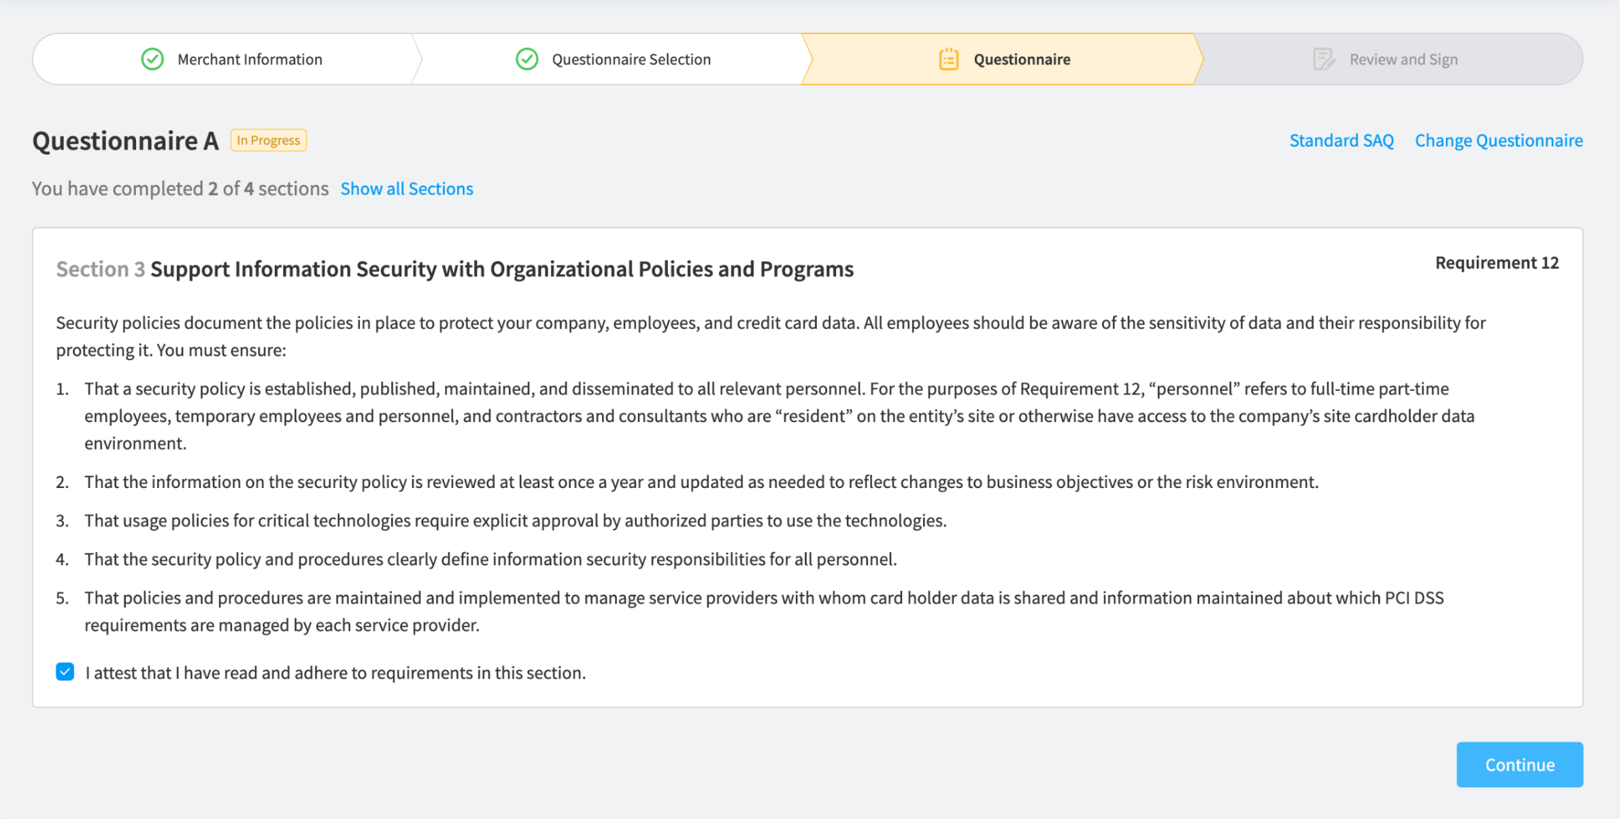
Task: Select the highlighted Questionnaire step label
Action: pyautogui.click(x=1022, y=59)
